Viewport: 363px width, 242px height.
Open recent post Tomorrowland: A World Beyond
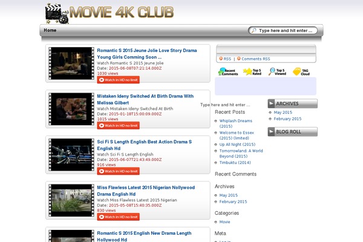click(x=241, y=153)
